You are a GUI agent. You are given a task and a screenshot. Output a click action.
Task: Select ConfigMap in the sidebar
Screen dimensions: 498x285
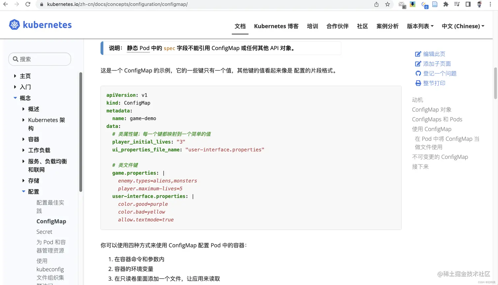click(51, 221)
